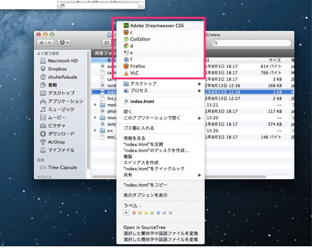
Task: Open AirDrop in sidebar
Action: [52, 142]
